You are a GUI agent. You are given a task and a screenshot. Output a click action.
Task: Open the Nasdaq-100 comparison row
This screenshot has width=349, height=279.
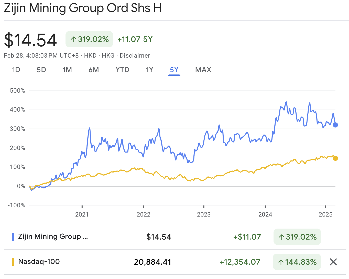(174, 262)
